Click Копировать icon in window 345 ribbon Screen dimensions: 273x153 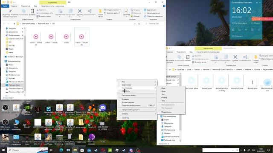pyautogui.click(x=24, y=12)
